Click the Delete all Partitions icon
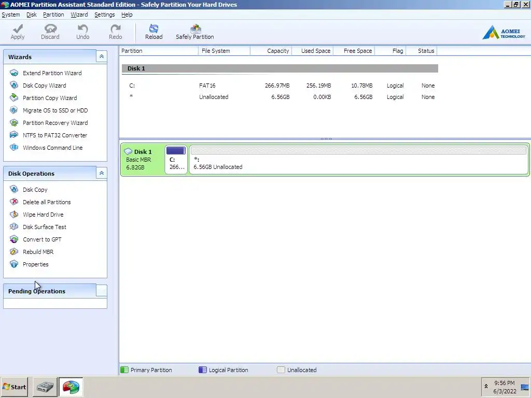Image resolution: width=531 pixels, height=398 pixels. 14,202
